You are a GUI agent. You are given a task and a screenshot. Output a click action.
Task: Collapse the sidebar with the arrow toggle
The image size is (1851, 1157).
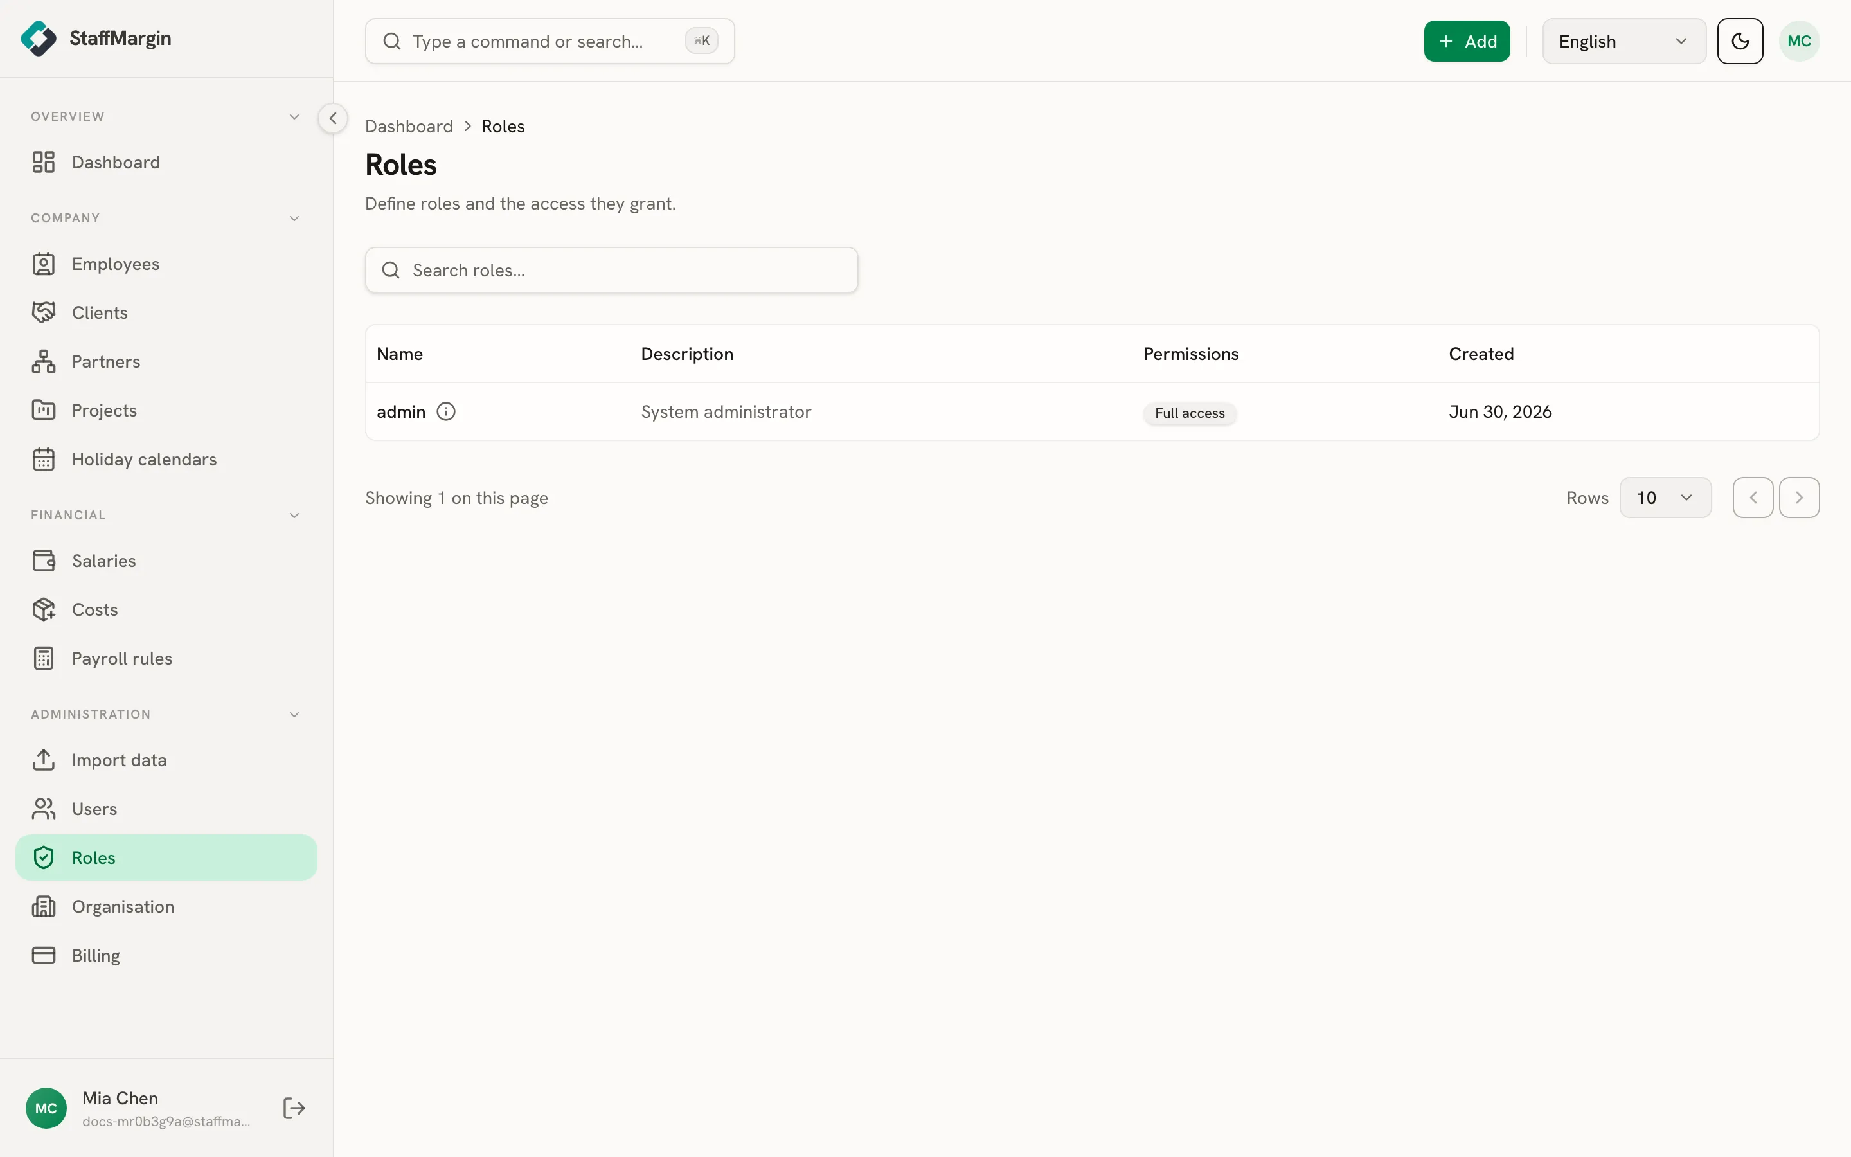coord(333,119)
